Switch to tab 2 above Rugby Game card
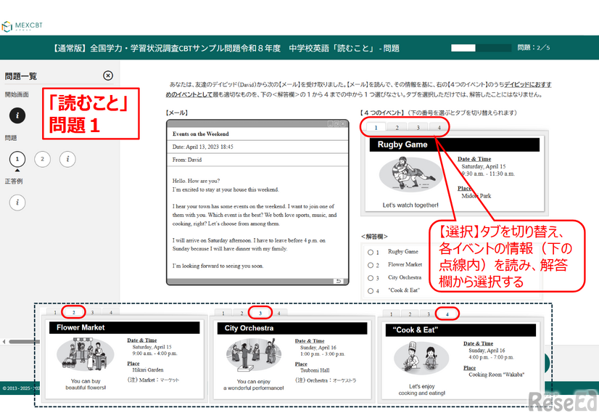This screenshot has height=413, width=599. 397,128
